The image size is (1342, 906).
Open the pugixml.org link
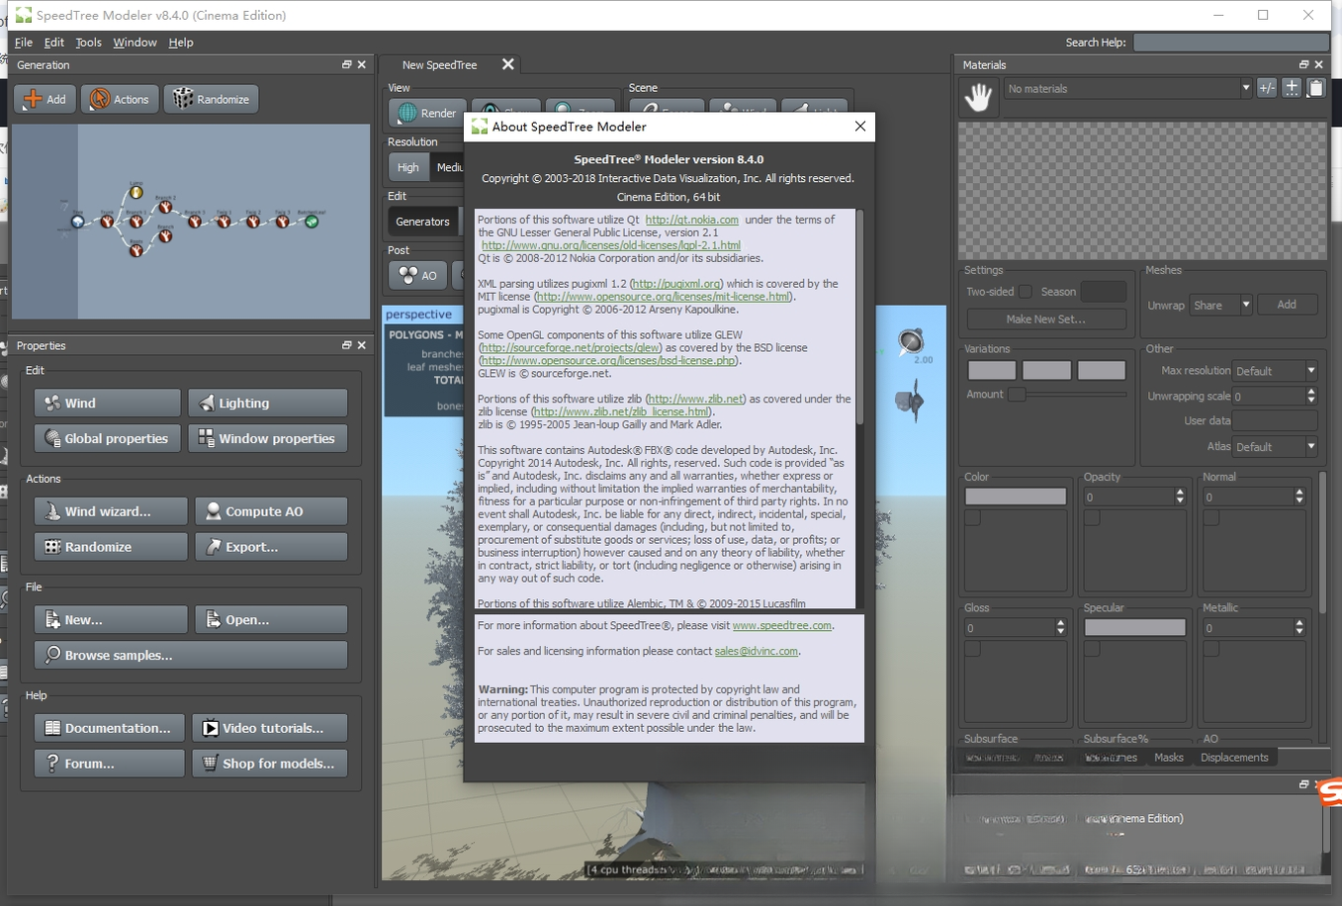(x=676, y=284)
